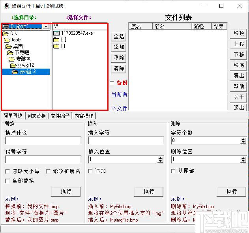The width and height of the screenshot is (249, 233).
Task: Click the 移除 remove button
Action: pyautogui.click(x=119, y=58)
